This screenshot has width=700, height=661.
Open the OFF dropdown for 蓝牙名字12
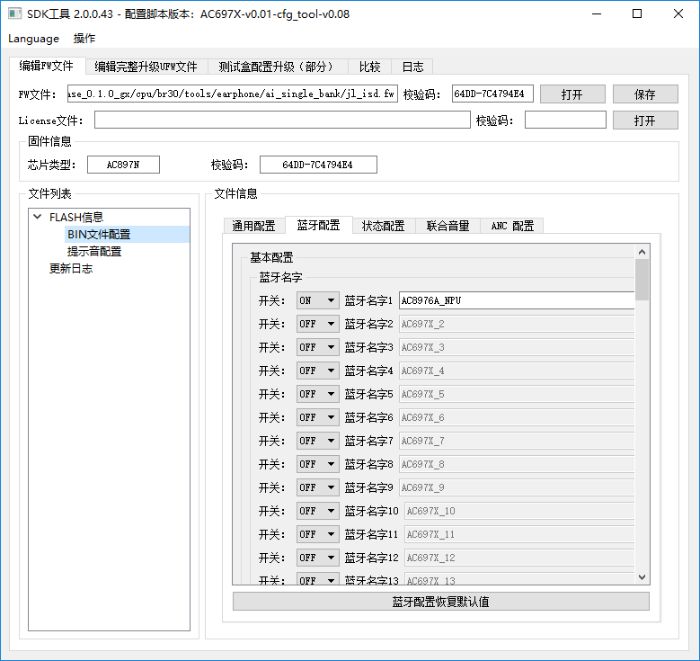318,558
